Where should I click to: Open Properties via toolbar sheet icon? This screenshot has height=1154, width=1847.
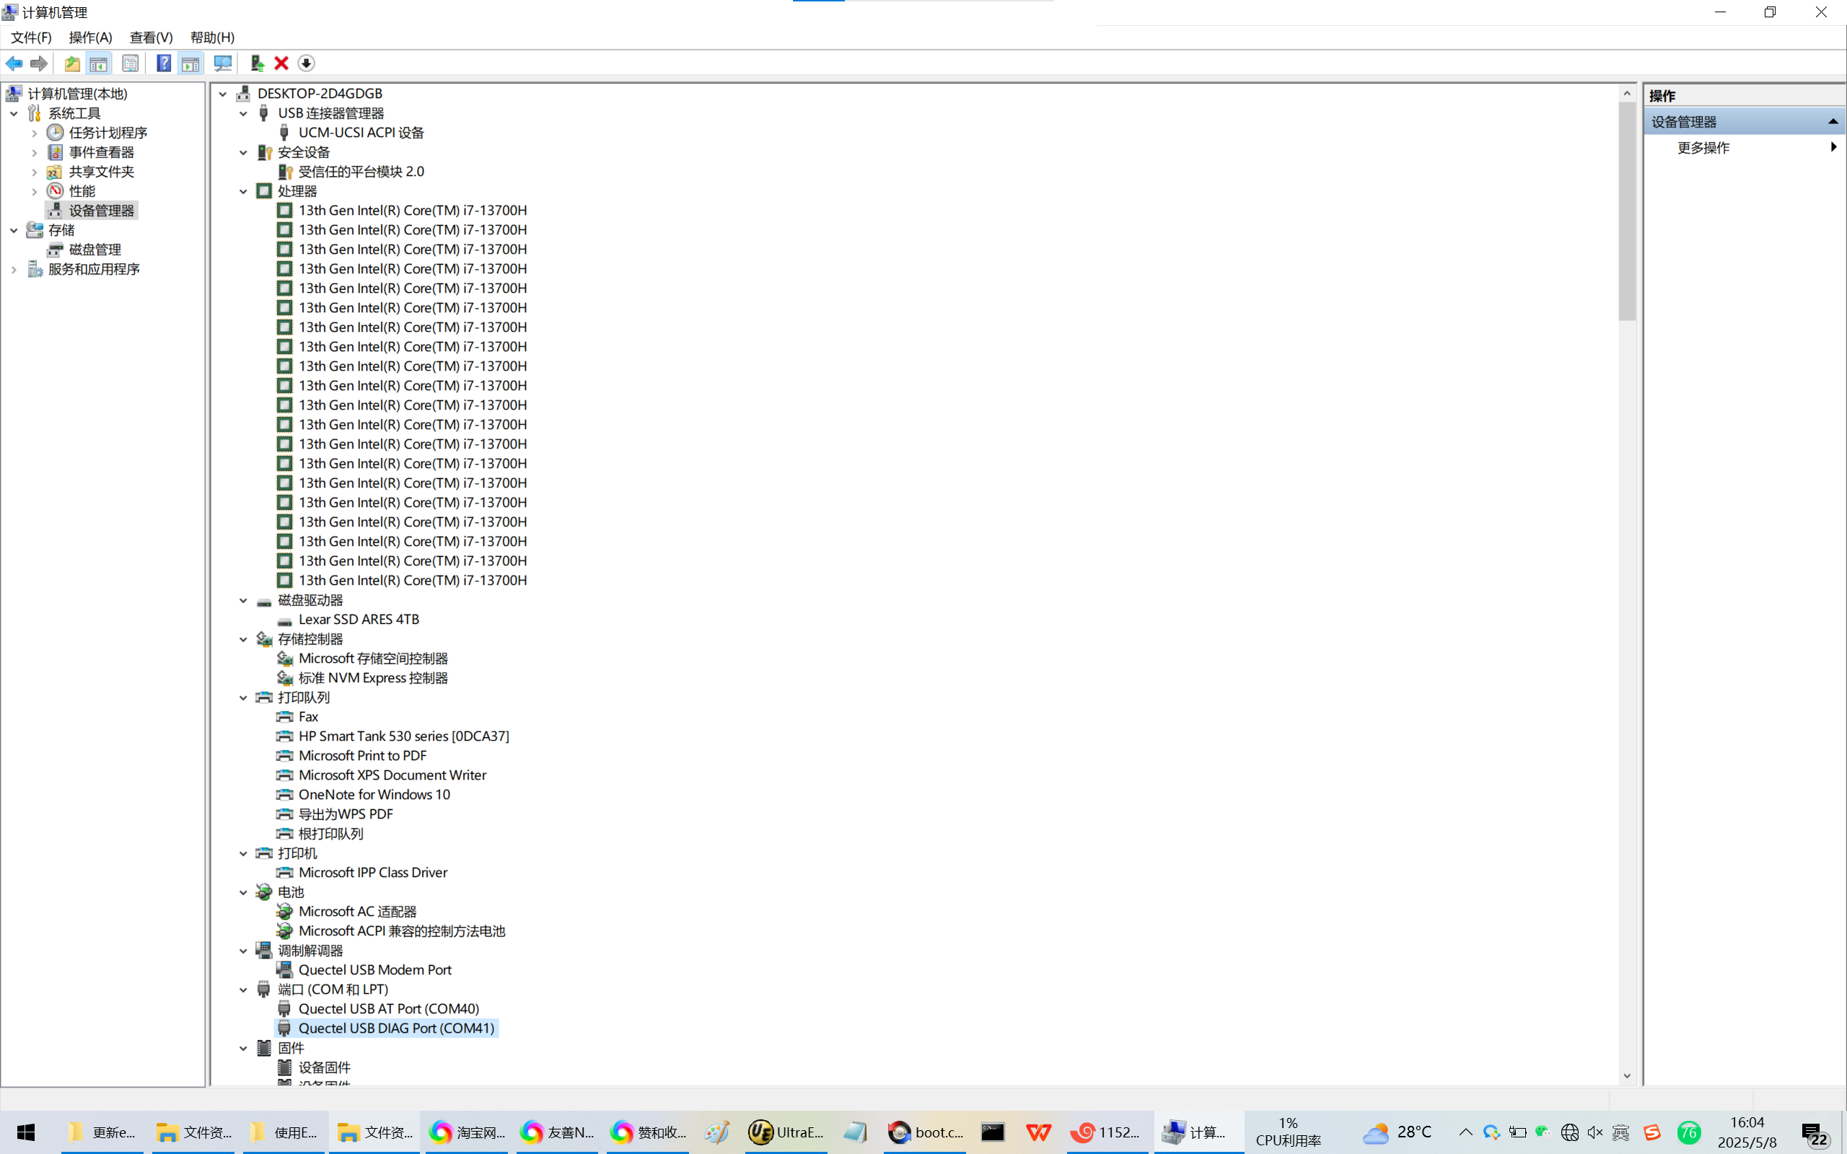[x=131, y=63]
